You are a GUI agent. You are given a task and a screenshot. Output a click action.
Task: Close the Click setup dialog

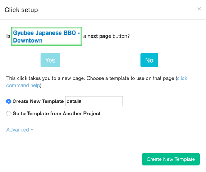tap(199, 9)
